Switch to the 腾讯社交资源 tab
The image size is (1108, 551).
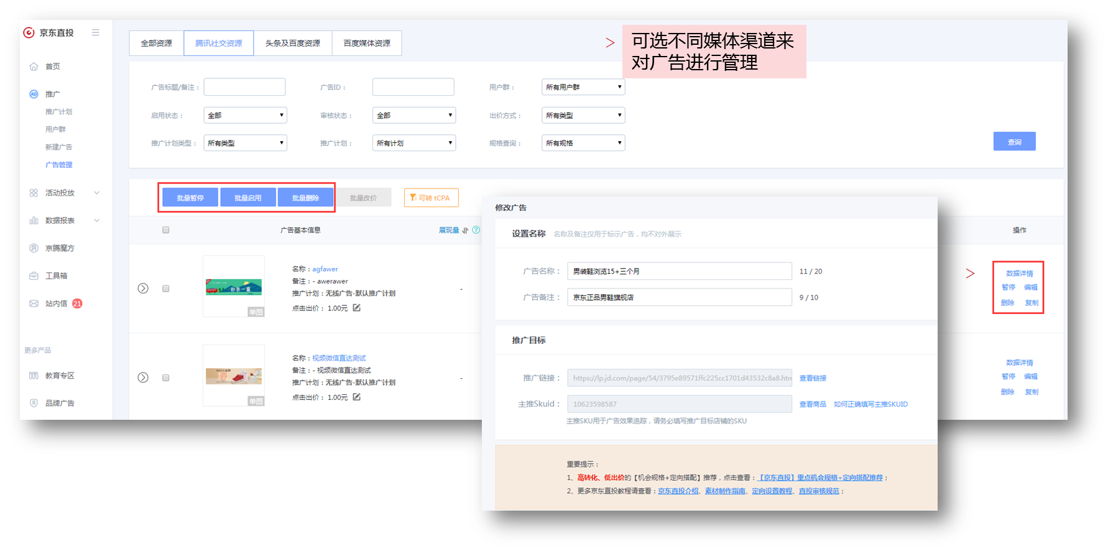click(x=219, y=43)
